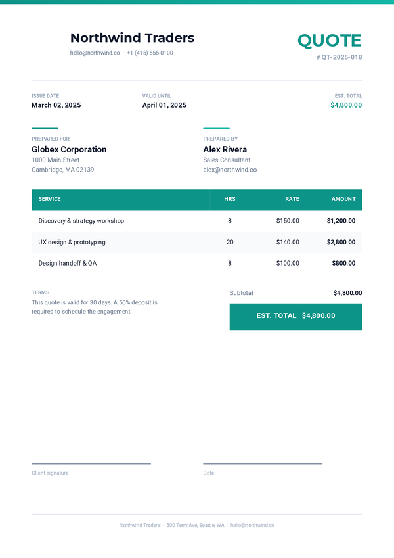Screen dimensions: 394x558
Task: Click the +1 (415) 555-0100 phone number
Action: point(150,53)
